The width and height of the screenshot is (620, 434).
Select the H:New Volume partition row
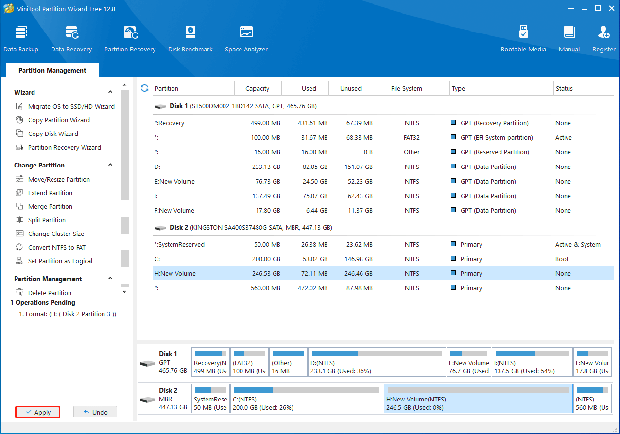383,273
